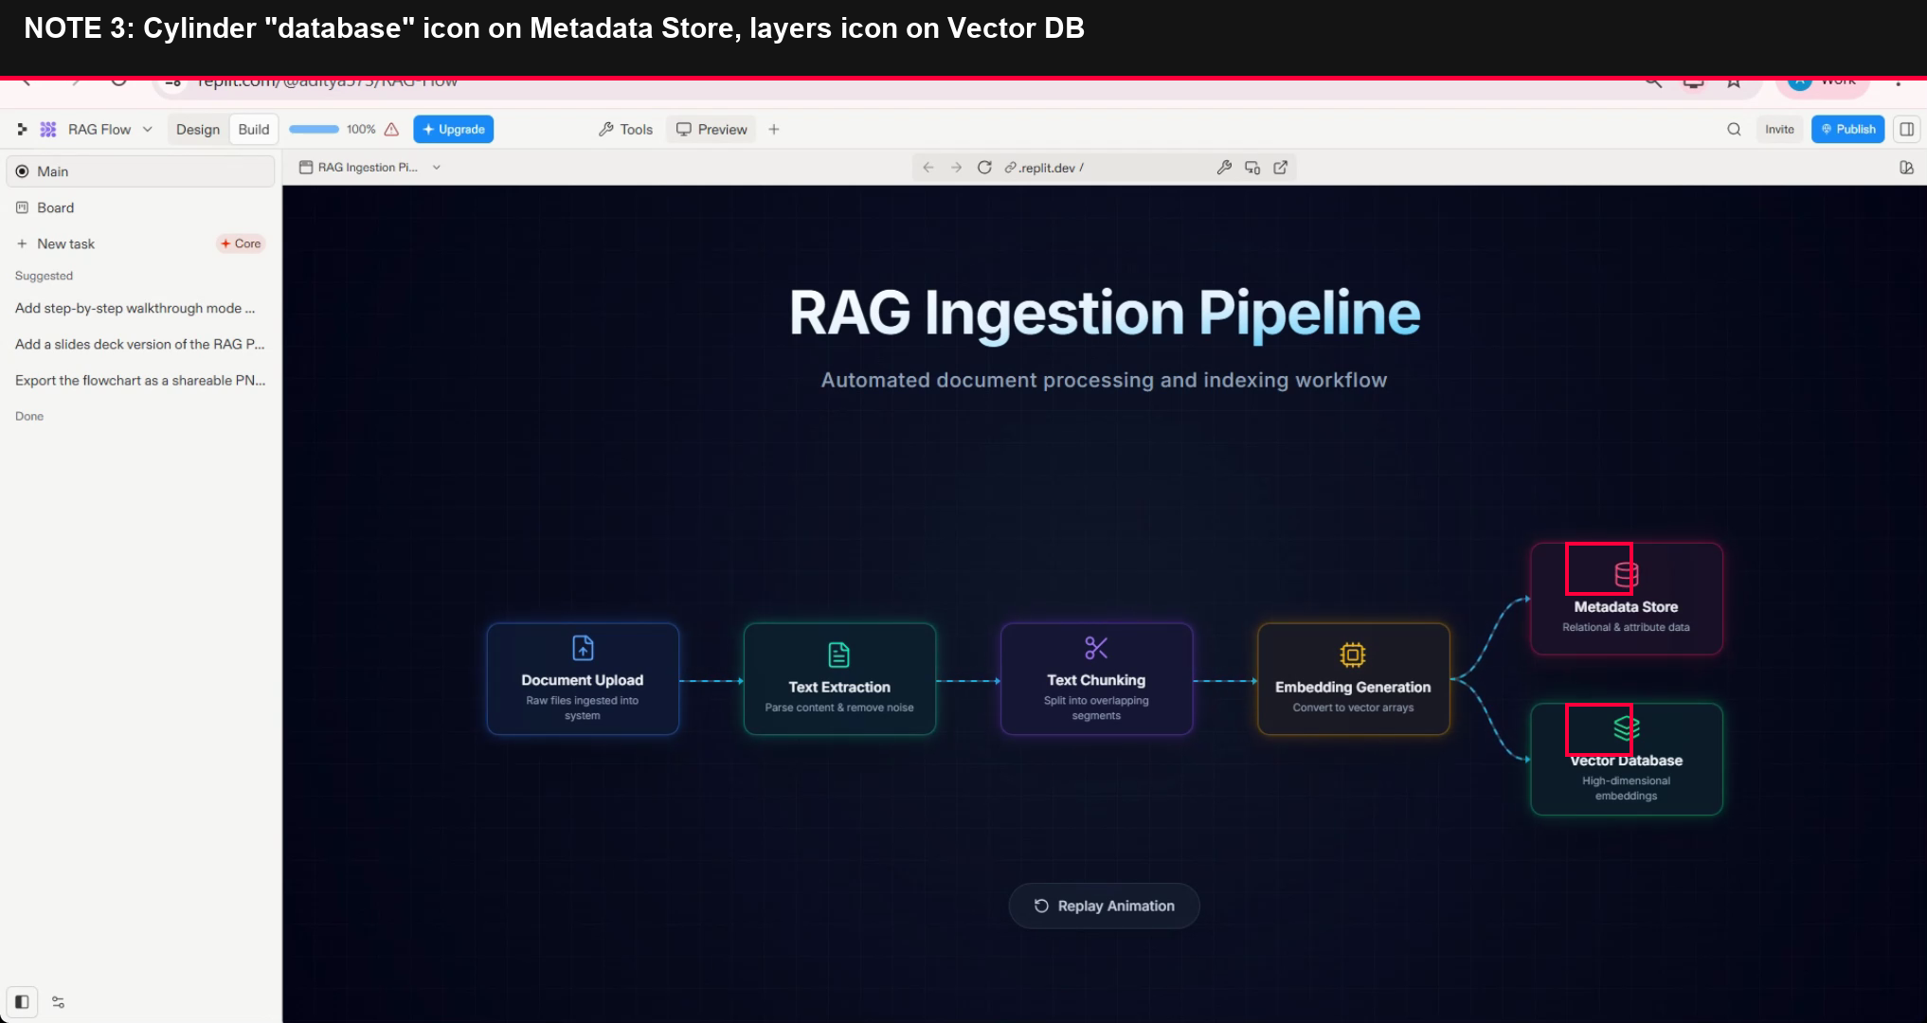Go back in the preview pane
Viewport: 1927px width, 1023px height.
(928, 168)
